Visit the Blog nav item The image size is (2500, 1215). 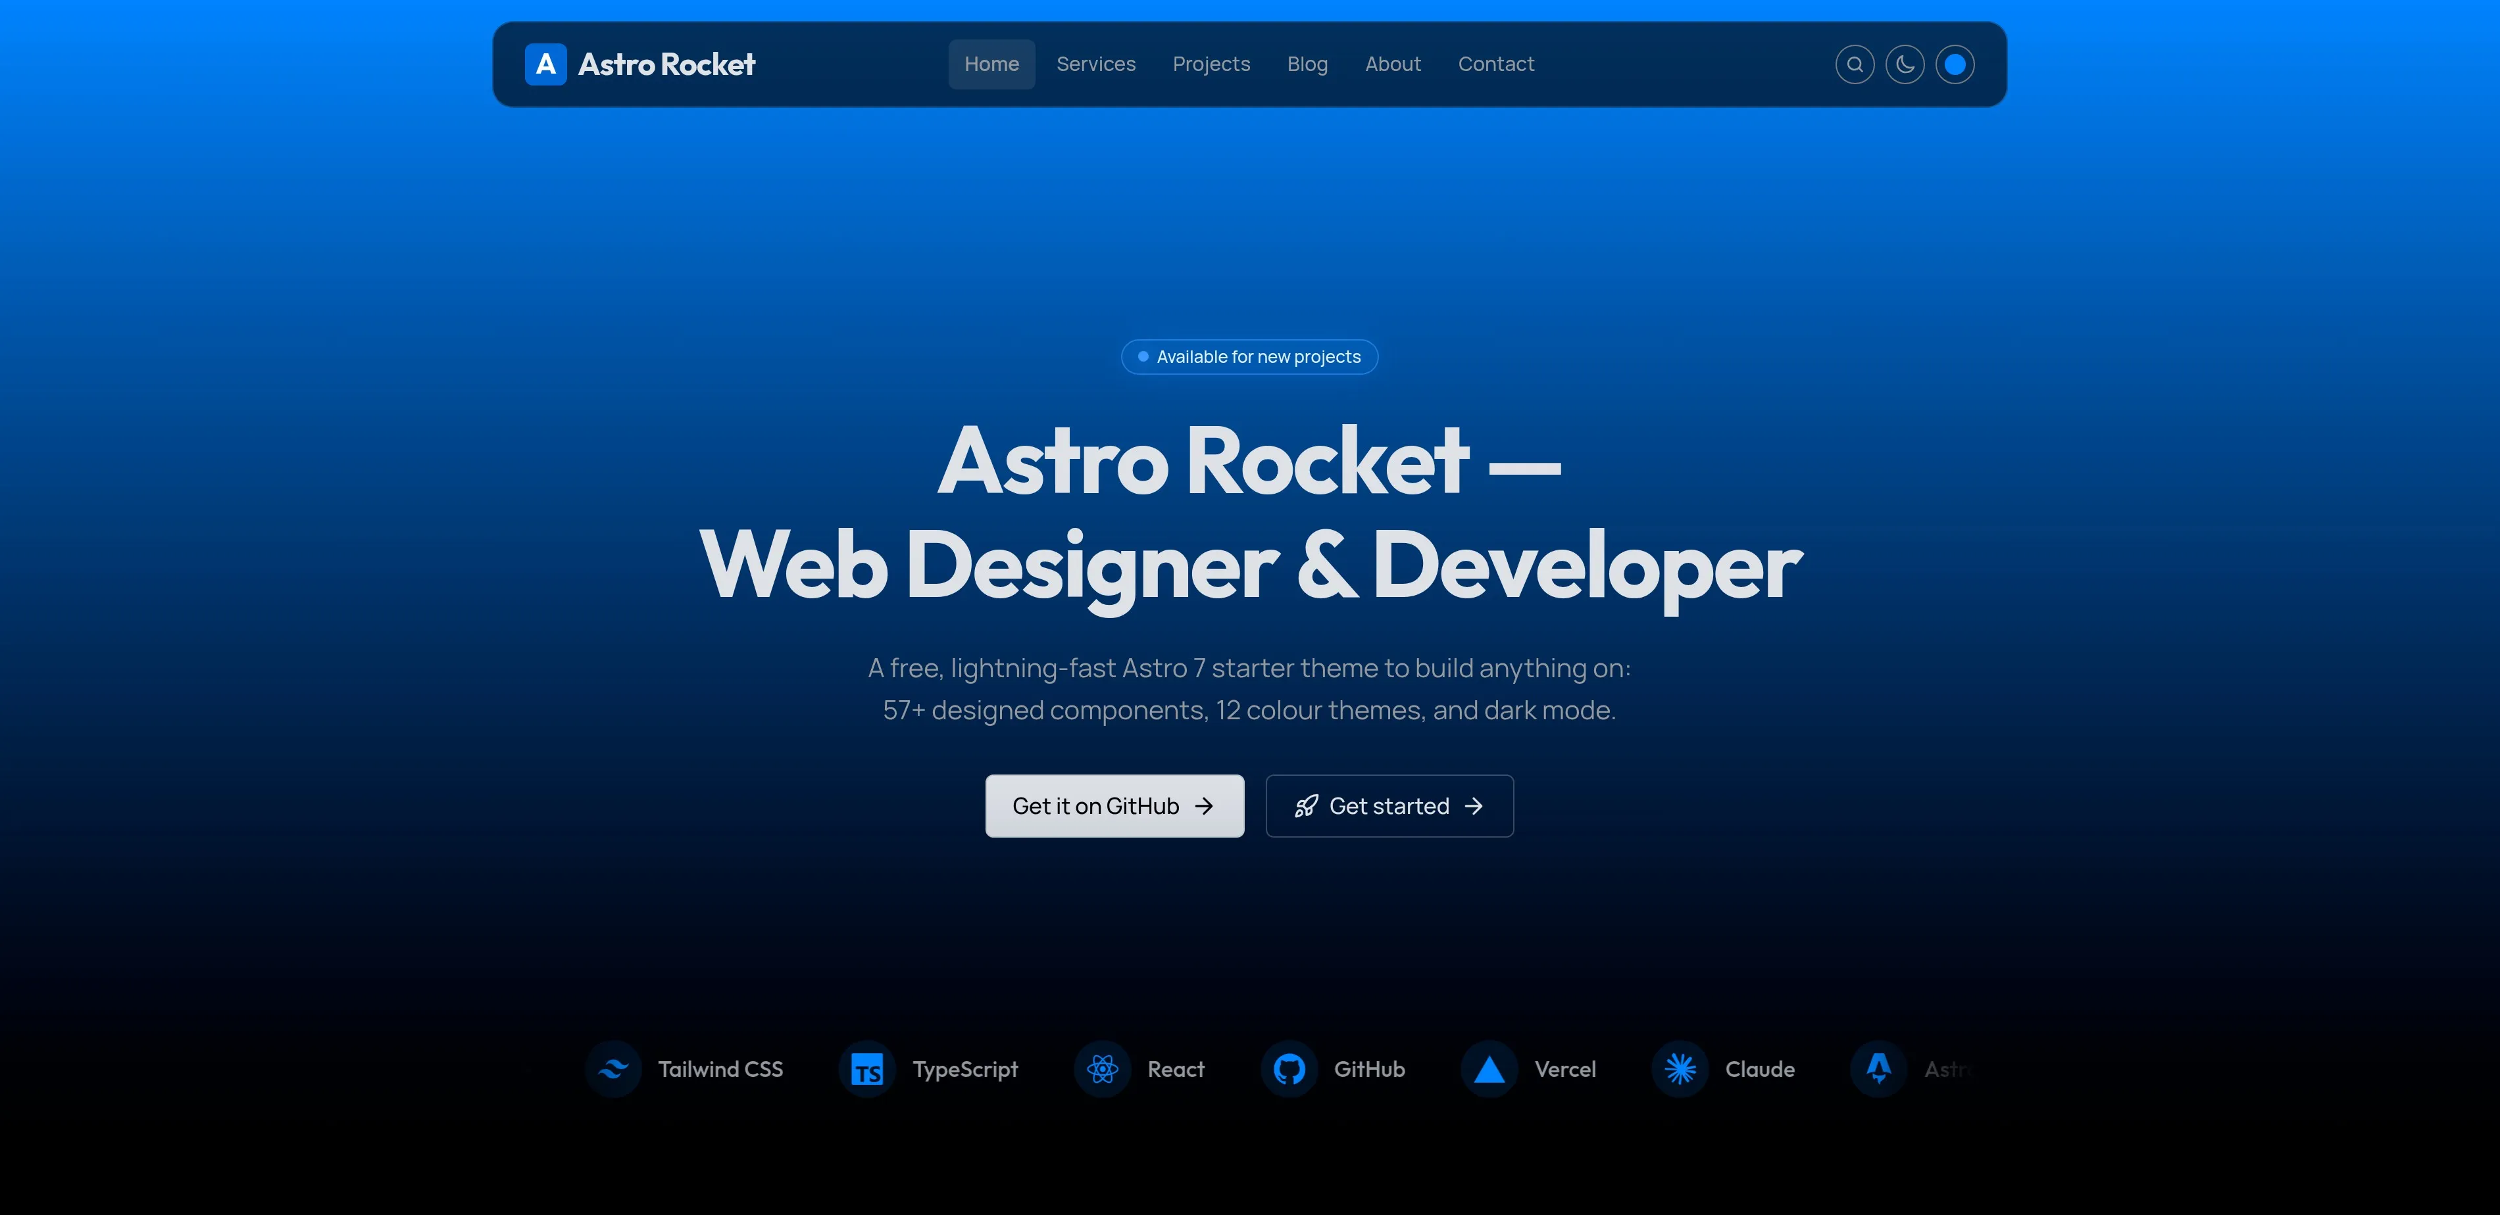[x=1307, y=64]
